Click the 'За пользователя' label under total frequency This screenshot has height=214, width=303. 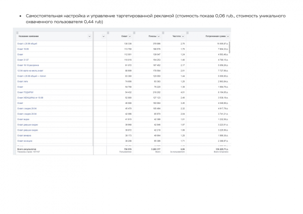(x=177, y=152)
